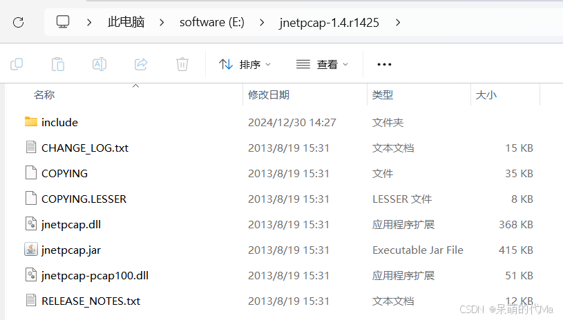Sort by the 类型 column header
The image size is (563, 320).
[383, 95]
